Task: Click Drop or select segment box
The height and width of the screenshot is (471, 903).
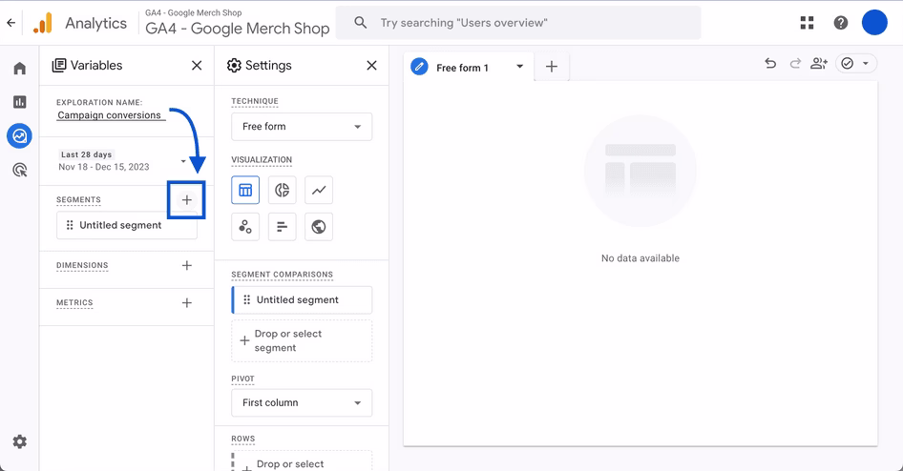Action: 302,341
